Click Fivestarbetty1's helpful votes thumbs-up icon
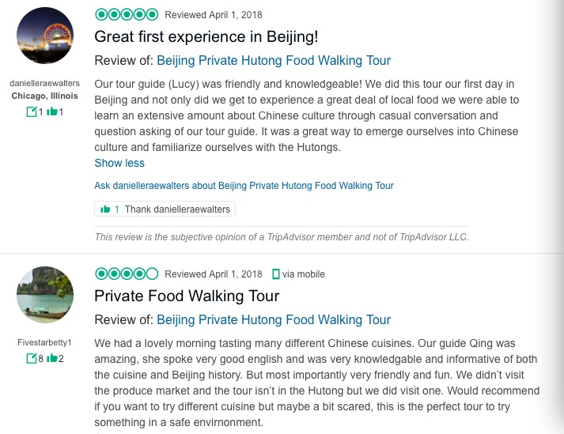Viewport: 564px width, 434px height. coord(52,358)
